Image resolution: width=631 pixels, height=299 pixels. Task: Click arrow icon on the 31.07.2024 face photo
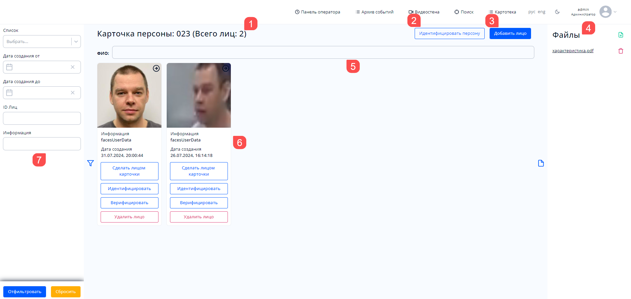point(156,68)
